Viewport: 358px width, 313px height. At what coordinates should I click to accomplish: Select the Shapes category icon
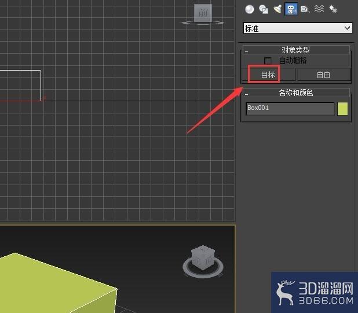[264, 9]
